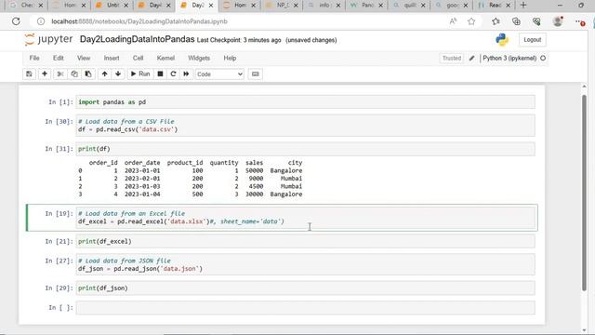Screen dimensions: 595x335
Task: Click the scrollbar down arrow
Action: [584, 330]
